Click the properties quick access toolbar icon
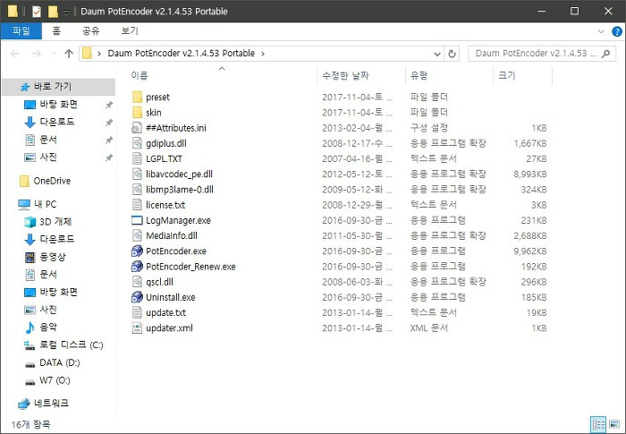Viewport: 626px width, 434px height. pyautogui.click(x=37, y=12)
